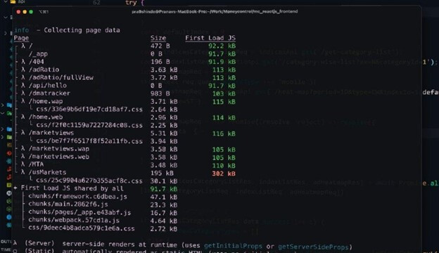Click the terminal title bar path text
Image resolution: width=439 pixels, height=253 pixels.
point(215,11)
